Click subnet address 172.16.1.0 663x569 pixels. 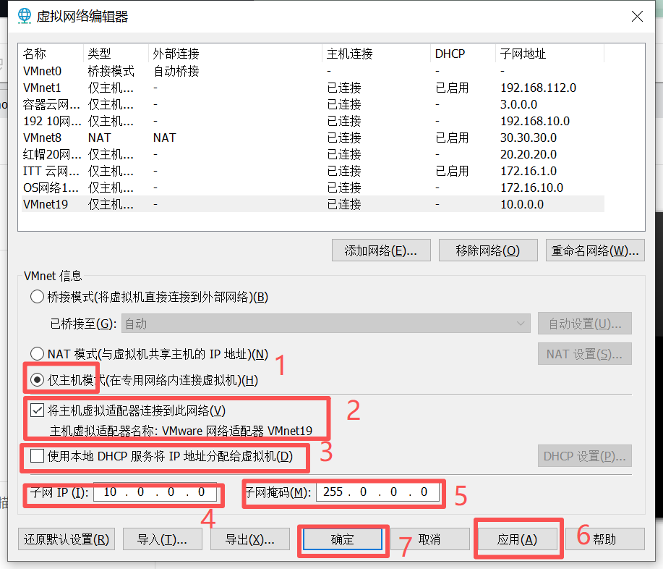coord(529,171)
